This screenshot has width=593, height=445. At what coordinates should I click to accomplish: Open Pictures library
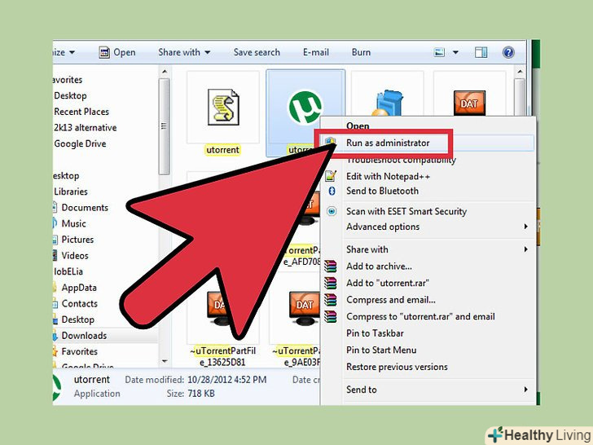(77, 240)
